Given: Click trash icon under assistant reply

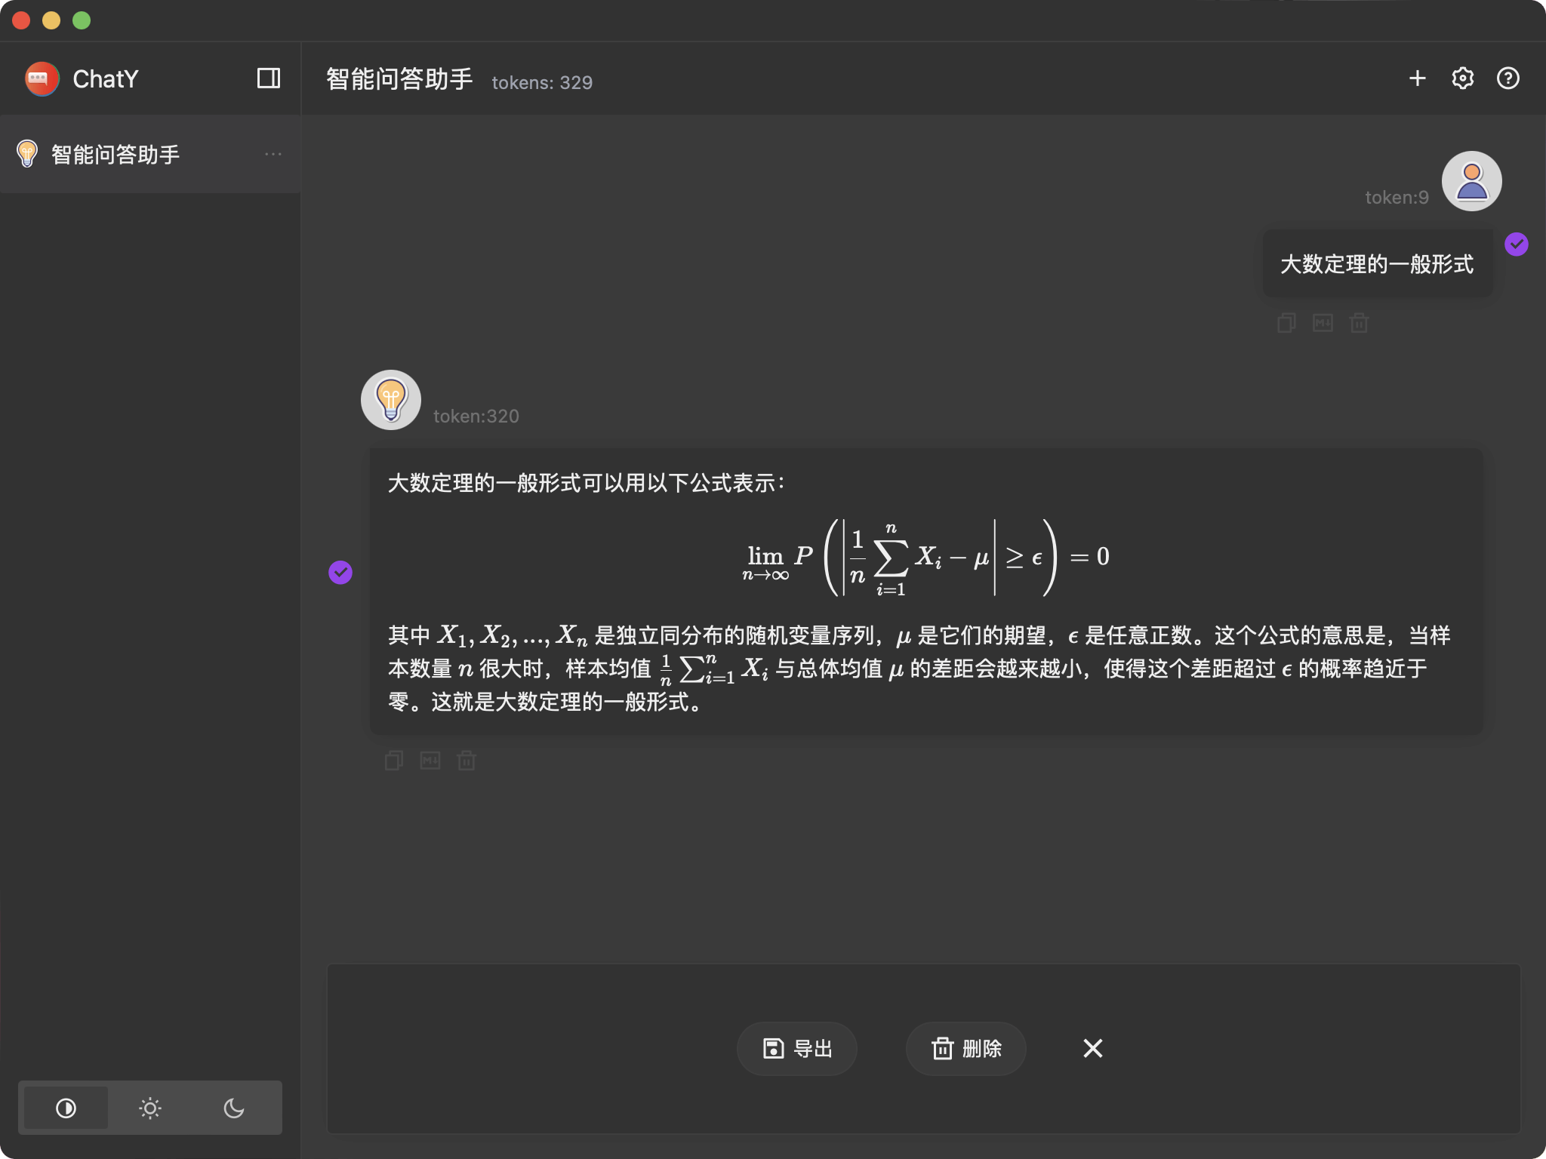Looking at the screenshot, I should (x=467, y=761).
